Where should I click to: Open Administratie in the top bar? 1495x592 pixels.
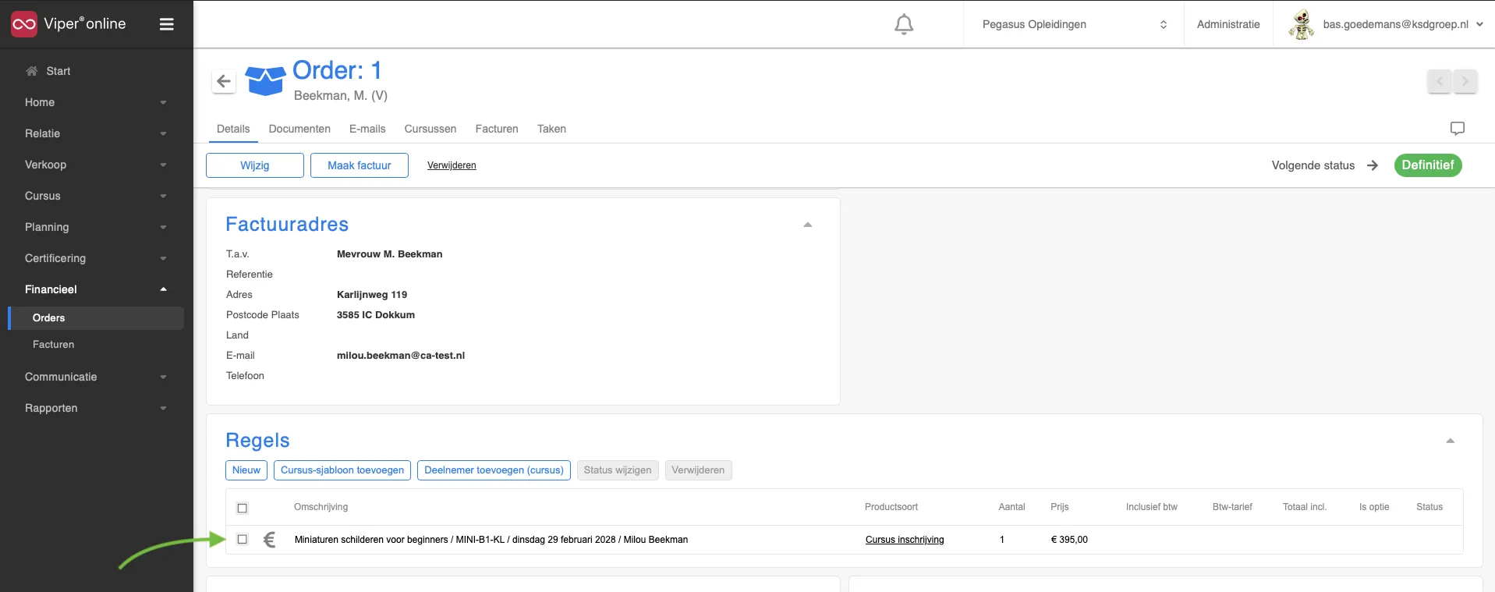[x=1228, y=24]
